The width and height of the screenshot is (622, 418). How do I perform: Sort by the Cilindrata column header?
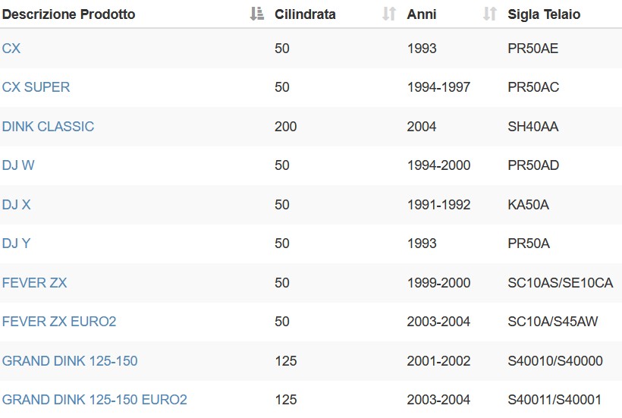305,14
